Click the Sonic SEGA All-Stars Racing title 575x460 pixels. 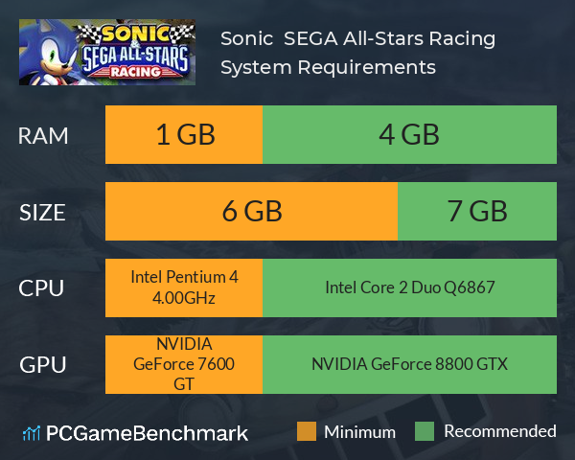357,38
